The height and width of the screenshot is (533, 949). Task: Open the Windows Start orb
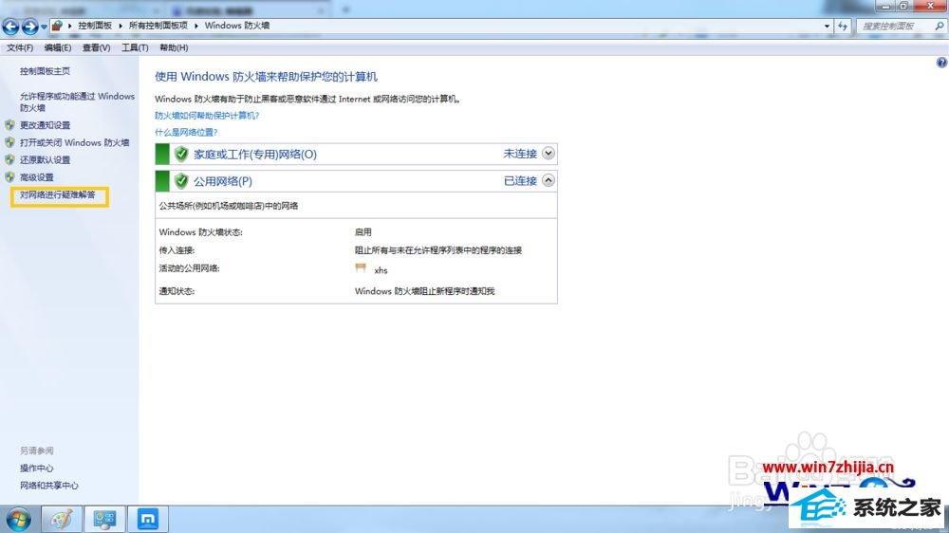[18, 520]
